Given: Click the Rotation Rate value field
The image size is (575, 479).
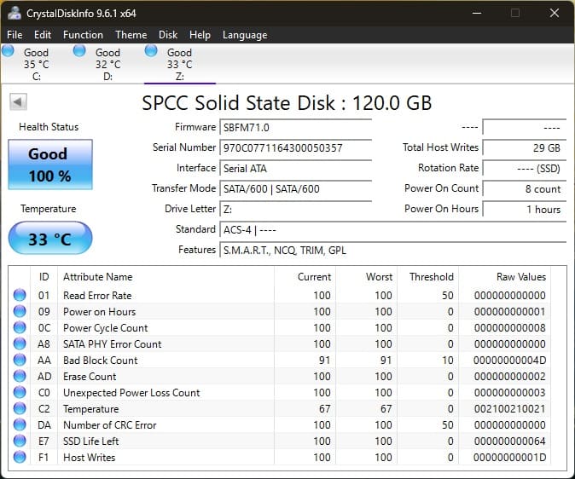Looking at the screenshot, I should 525,169.
